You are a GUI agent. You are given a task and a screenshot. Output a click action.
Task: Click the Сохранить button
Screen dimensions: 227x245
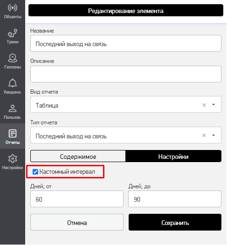[175, 222]
